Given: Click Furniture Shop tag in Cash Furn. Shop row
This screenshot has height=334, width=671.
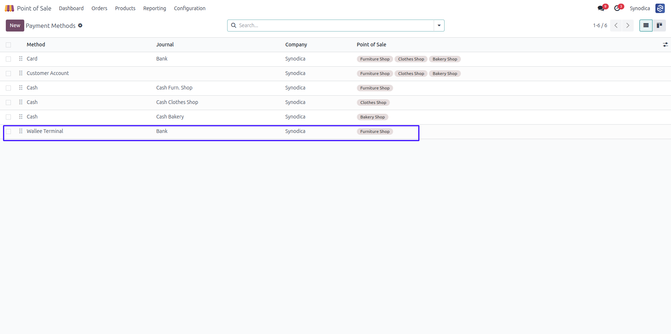Looking at the screenshot, I should click(x=375, y=88).
